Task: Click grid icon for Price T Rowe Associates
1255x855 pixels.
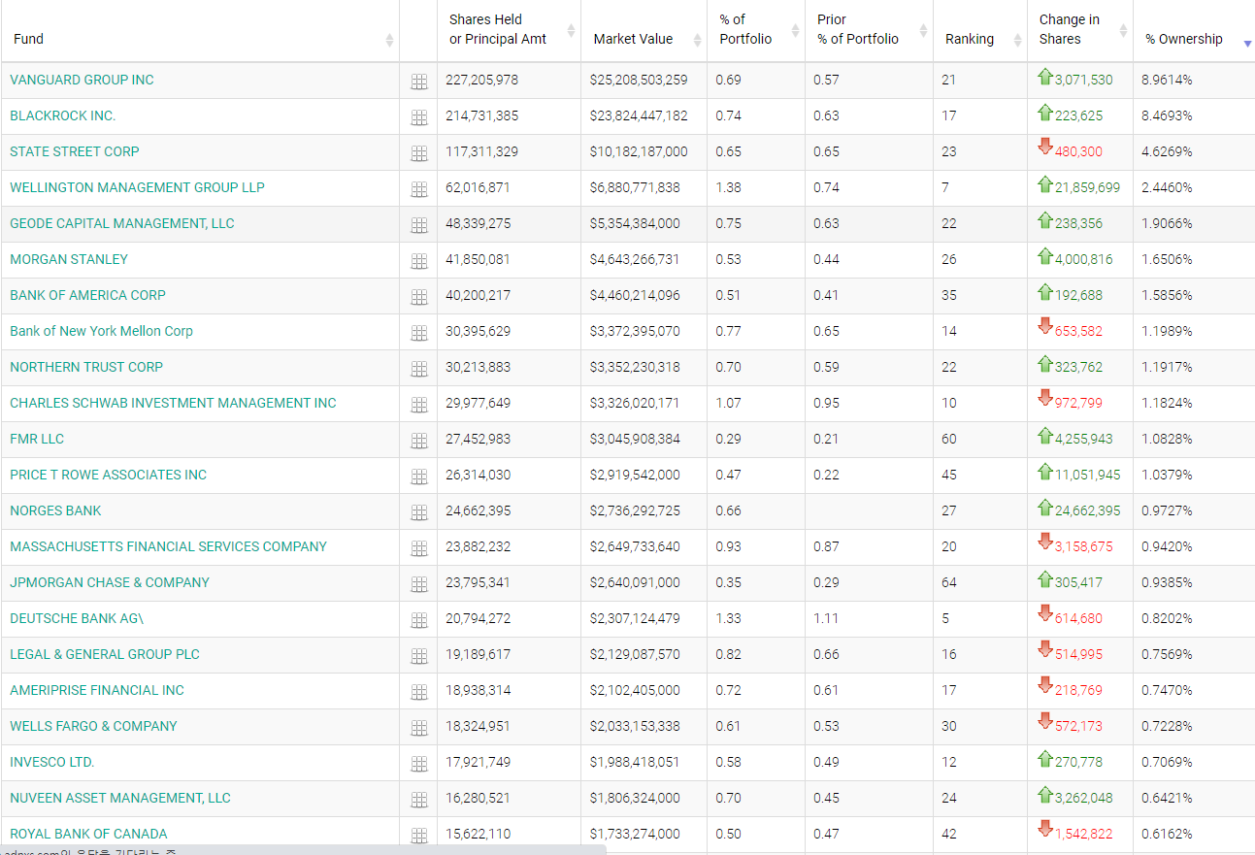Action: click(x=419, y=477)
